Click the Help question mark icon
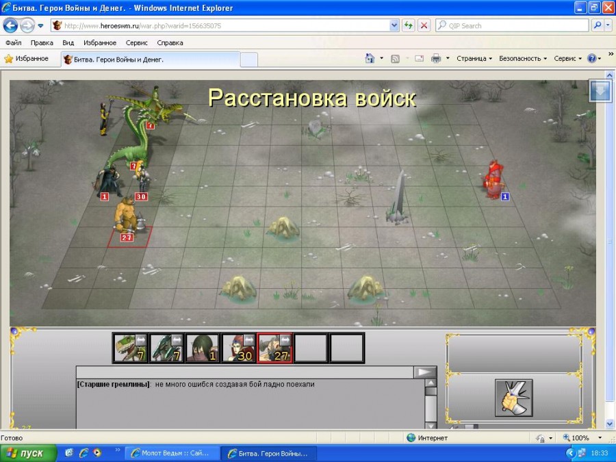The height and width of the screenshot is (462, 616). click(x=591, y=59)
